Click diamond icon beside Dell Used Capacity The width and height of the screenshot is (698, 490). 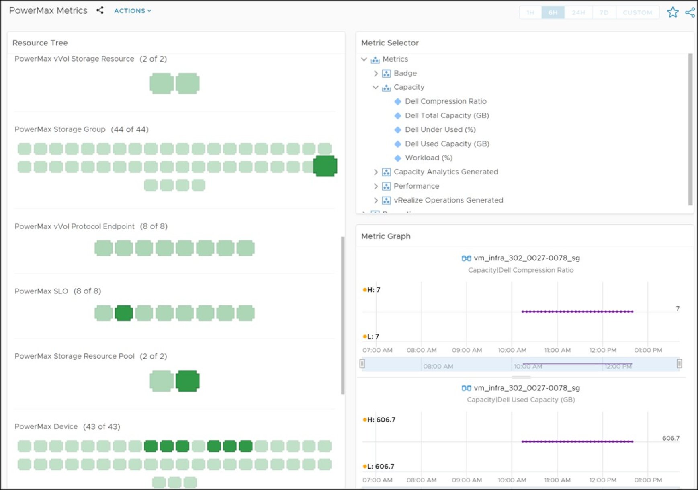click(x=398, y=144)
